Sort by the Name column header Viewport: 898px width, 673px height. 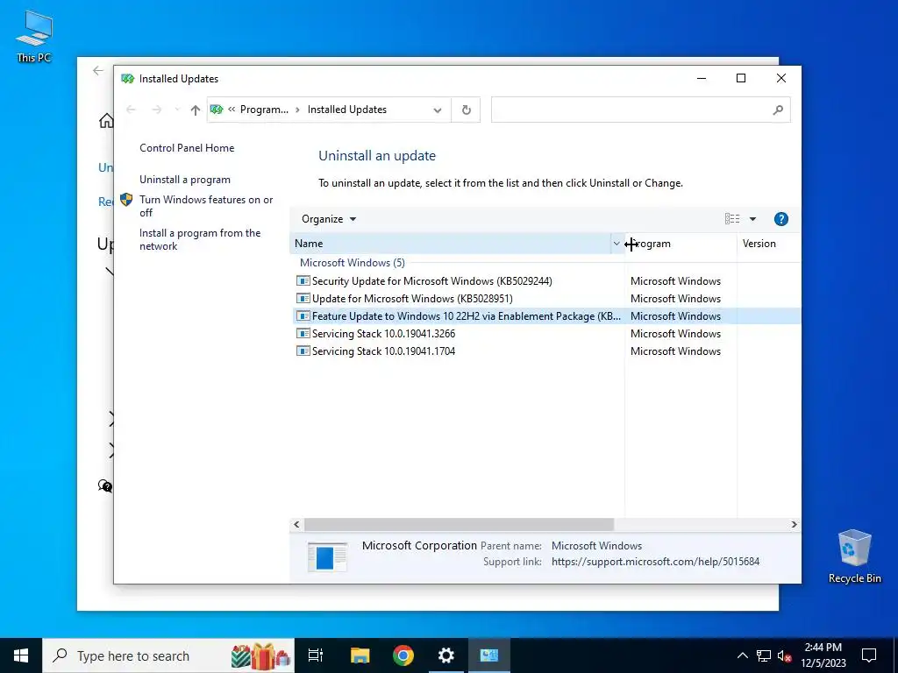pos(450,244)
